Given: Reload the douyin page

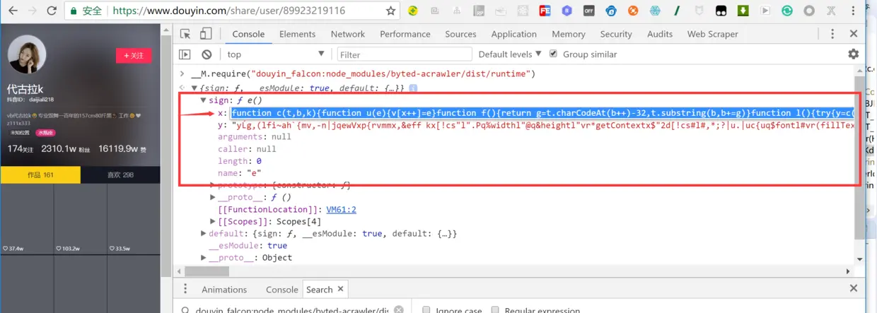Looking at the screenshot, I should (x=52, y=11).
